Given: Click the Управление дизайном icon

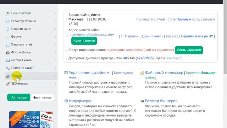Looking at the screenshot, I should [x=66, y=73].
